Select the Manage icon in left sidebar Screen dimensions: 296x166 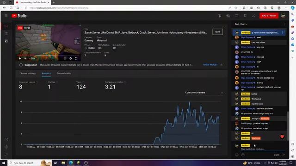pyautogui.click(x=6, y=41)
